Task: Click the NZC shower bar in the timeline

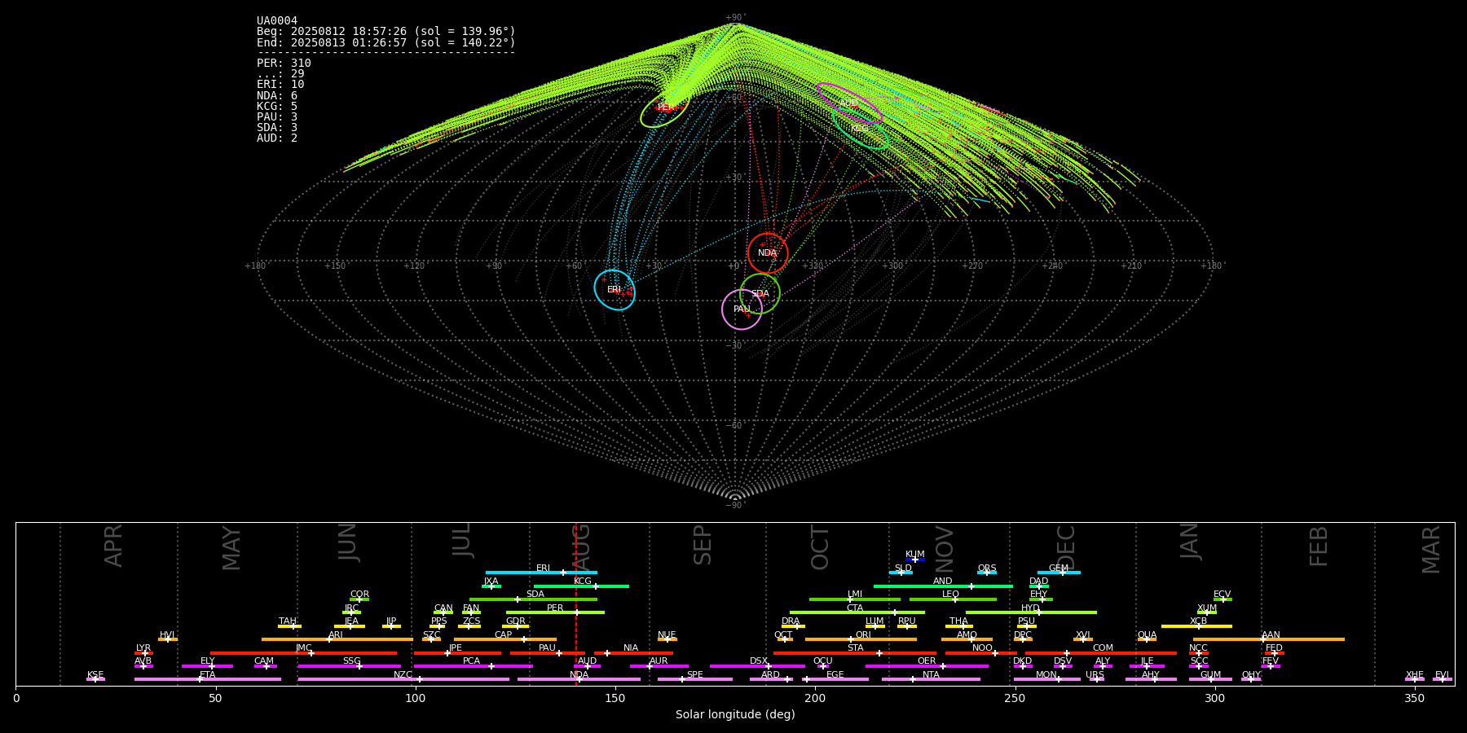Action: click(403, 679)
